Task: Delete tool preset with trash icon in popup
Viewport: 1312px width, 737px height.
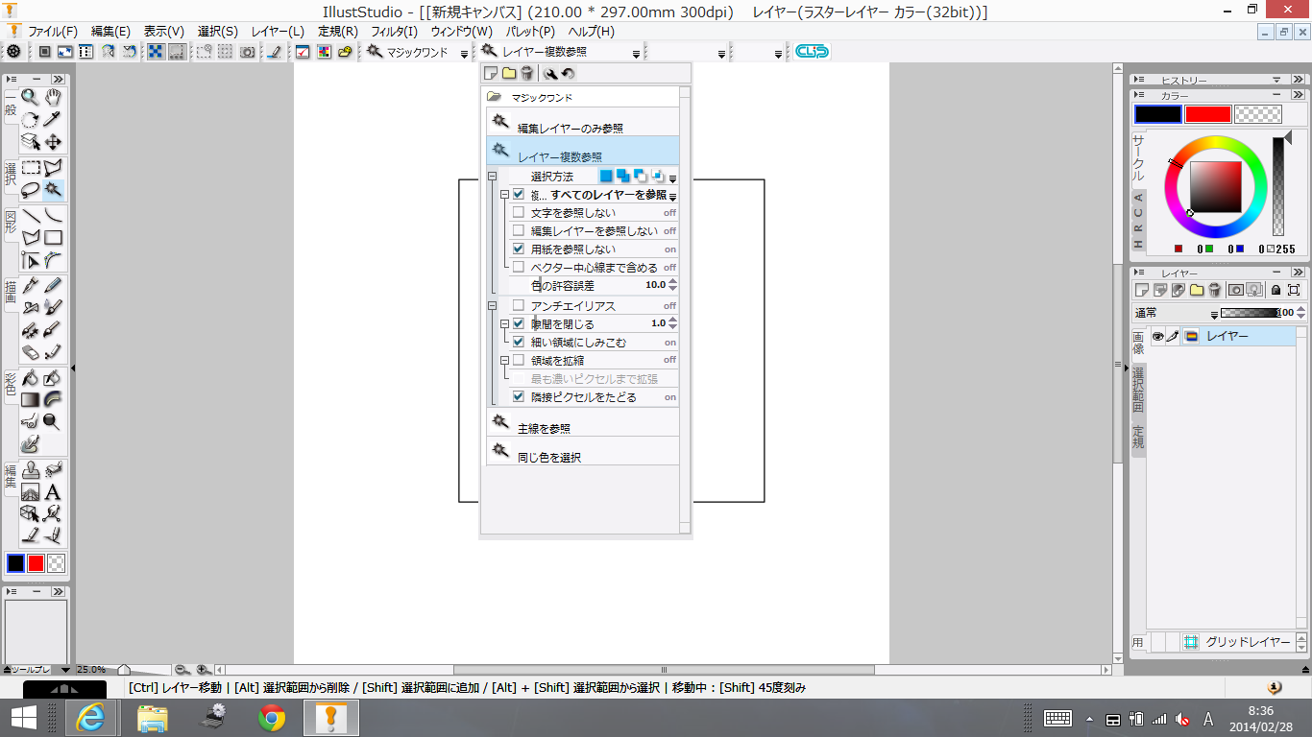Action: (x=527, y=73)
